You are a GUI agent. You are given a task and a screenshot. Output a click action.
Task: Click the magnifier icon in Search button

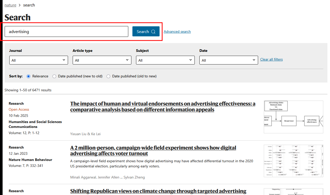pos(153,32)
